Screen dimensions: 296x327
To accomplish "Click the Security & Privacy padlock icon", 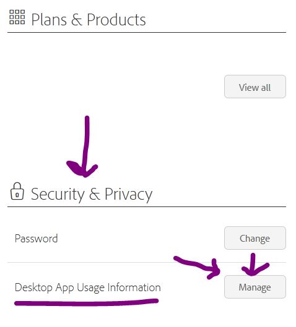I will point(17,192).
